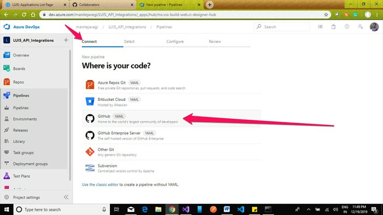Open Overview in the sidebar
This screenshot has height=215, width=383.
point(21,55)
